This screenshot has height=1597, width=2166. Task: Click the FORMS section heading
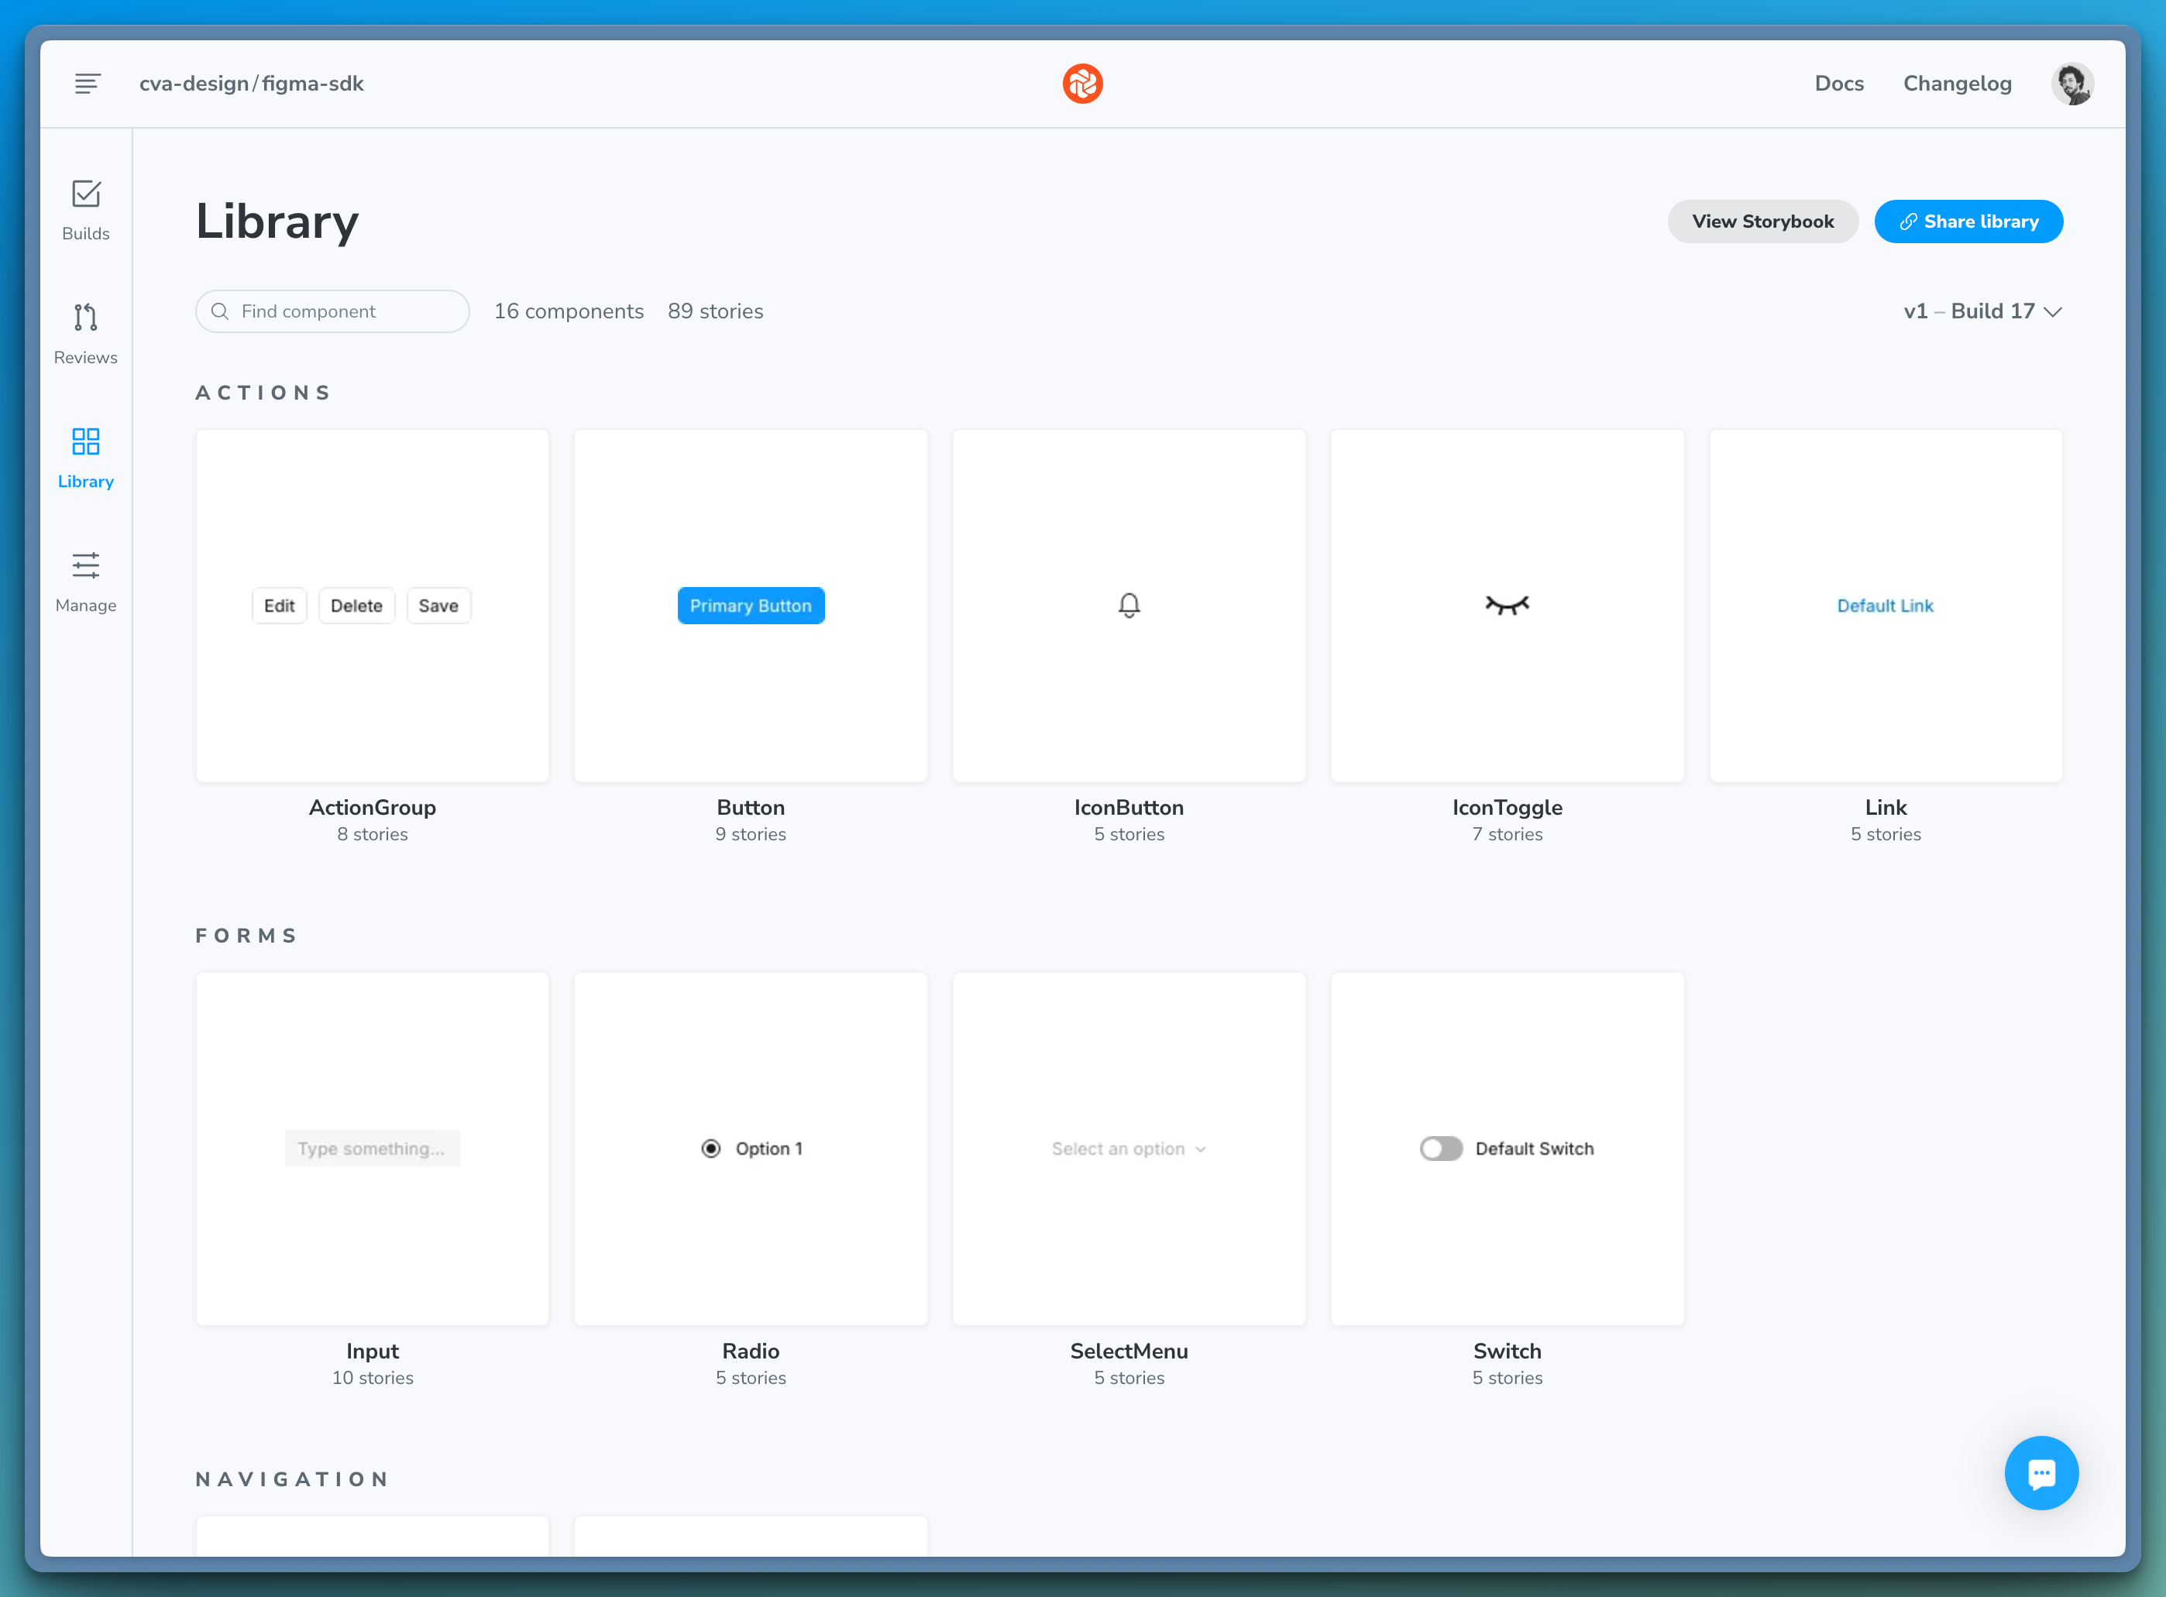tap(246, 936)
